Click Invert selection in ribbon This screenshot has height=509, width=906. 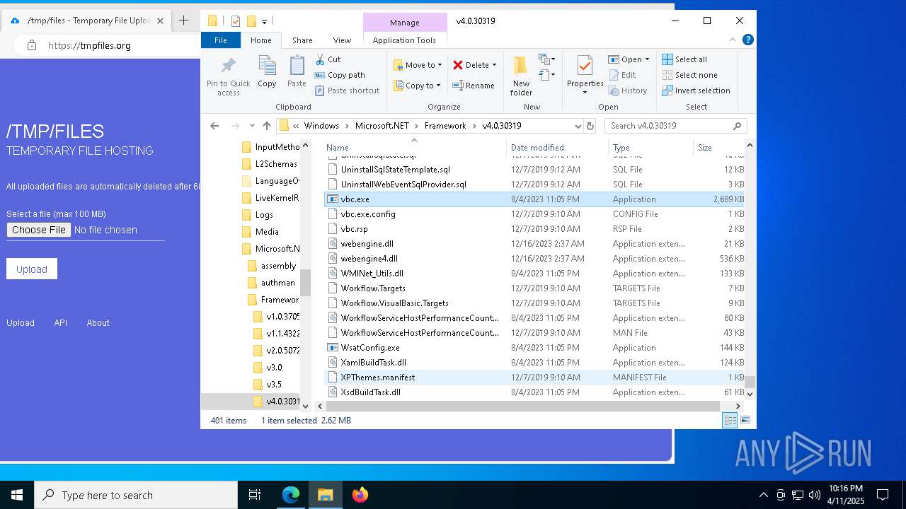[696, 90]
